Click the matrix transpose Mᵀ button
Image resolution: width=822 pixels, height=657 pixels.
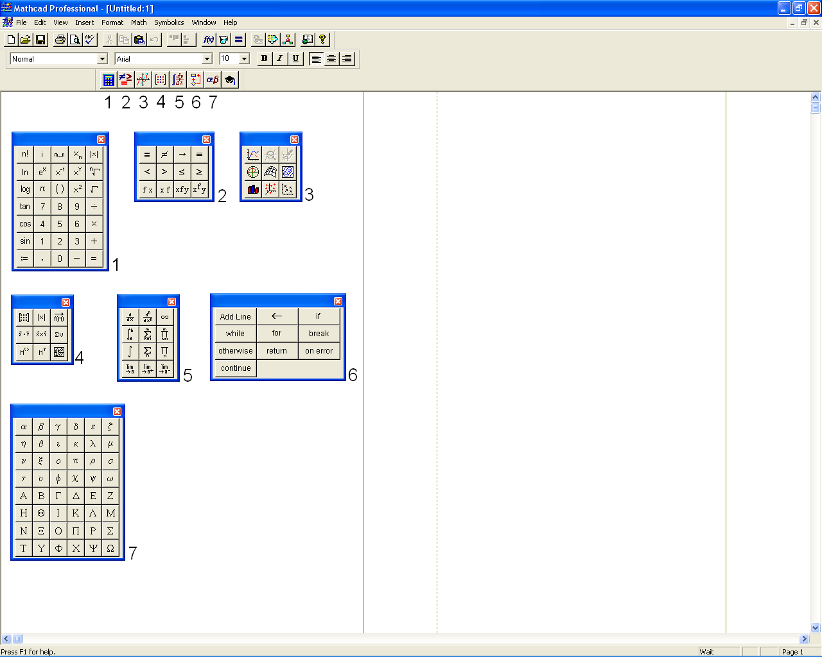[x=42, y=352]
